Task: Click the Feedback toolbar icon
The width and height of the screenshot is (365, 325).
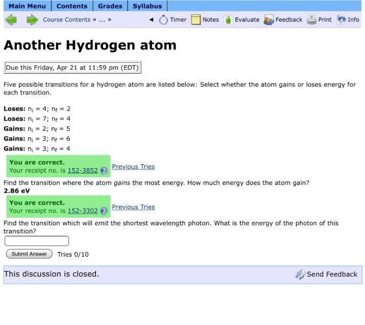Action: point(269,20)
